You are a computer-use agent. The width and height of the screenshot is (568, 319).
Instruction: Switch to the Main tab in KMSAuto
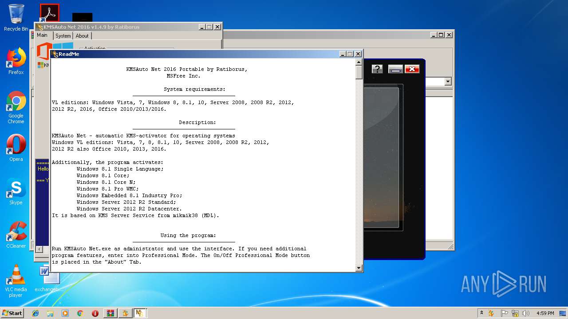point(42,35)
